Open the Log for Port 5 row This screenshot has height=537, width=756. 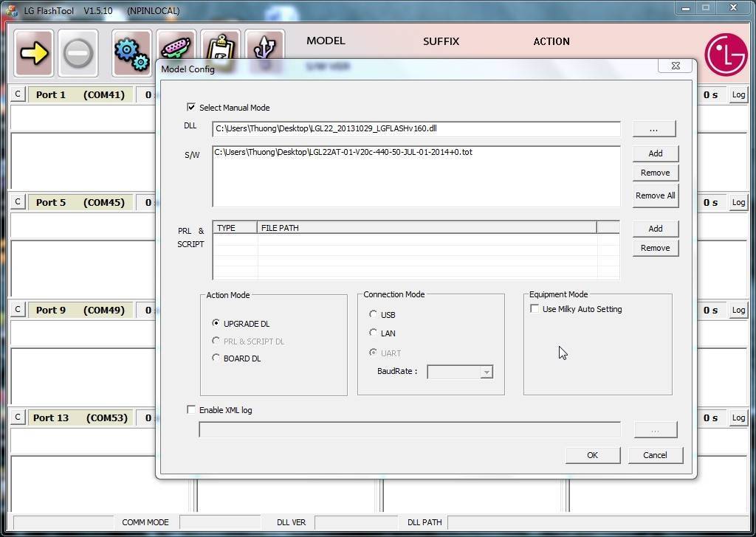(x=738, y=202)
